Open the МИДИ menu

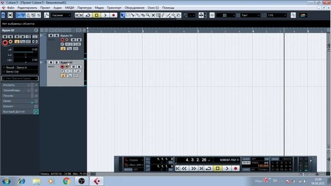tap(69, 8)
